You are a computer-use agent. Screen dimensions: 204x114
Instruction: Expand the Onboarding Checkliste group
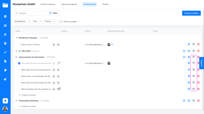click(x=16, y=101)
